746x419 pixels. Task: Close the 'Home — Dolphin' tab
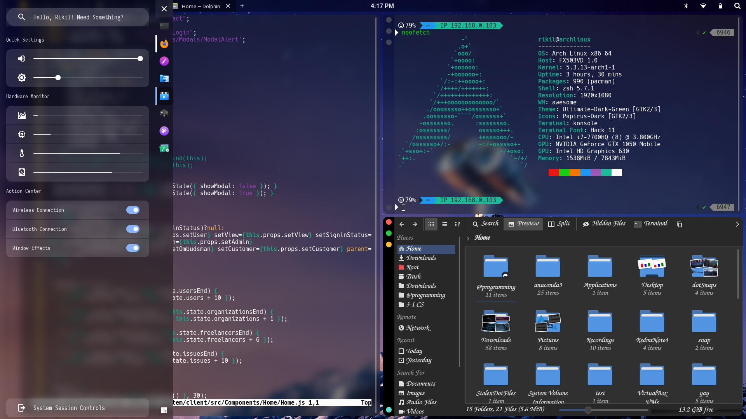coord(228,6)
